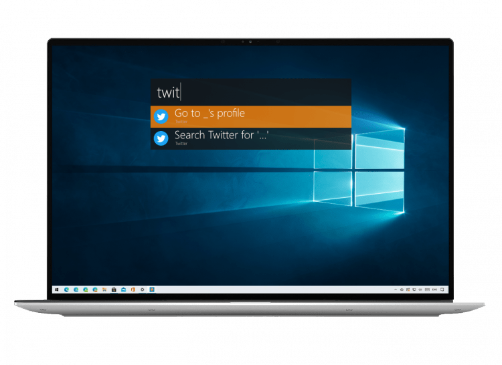
Task: Open the ENG language indicator
Action: pos(434,289)
